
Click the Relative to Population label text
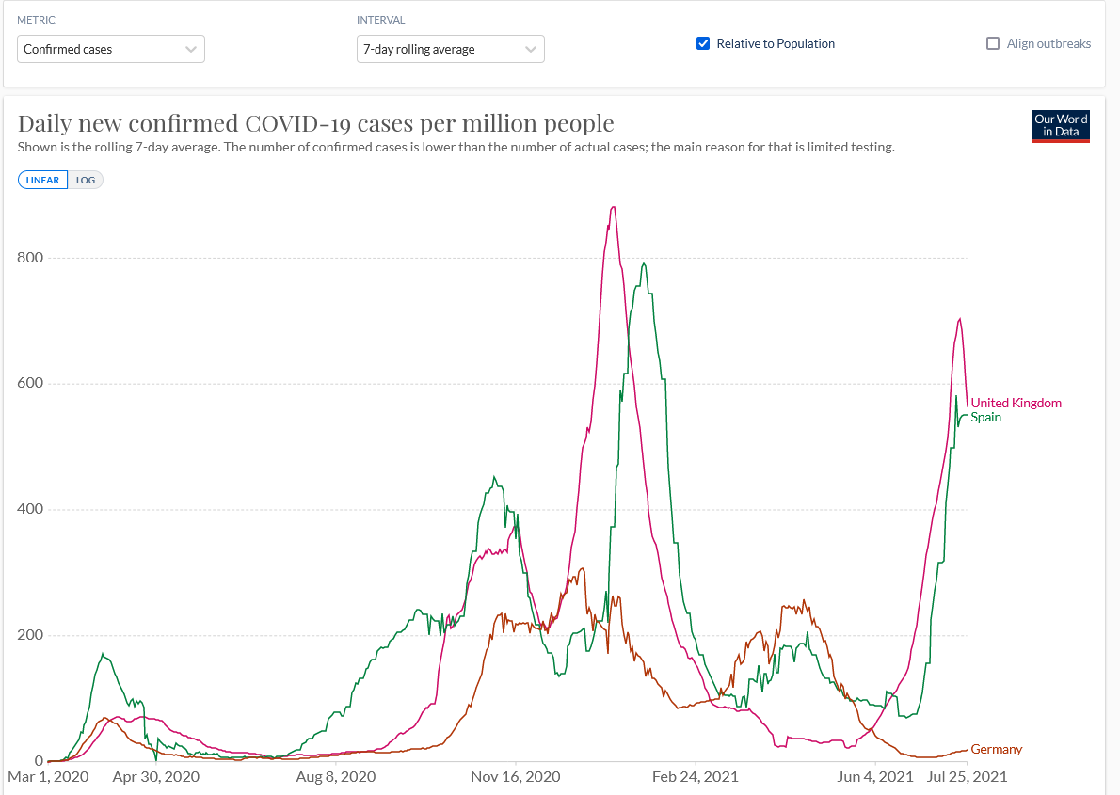[x=776, y=43]
